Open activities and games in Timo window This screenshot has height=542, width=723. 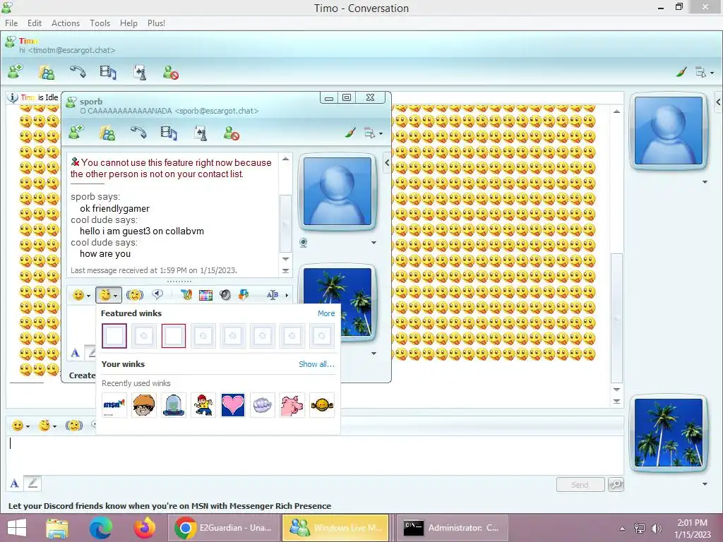coord(140,73)
